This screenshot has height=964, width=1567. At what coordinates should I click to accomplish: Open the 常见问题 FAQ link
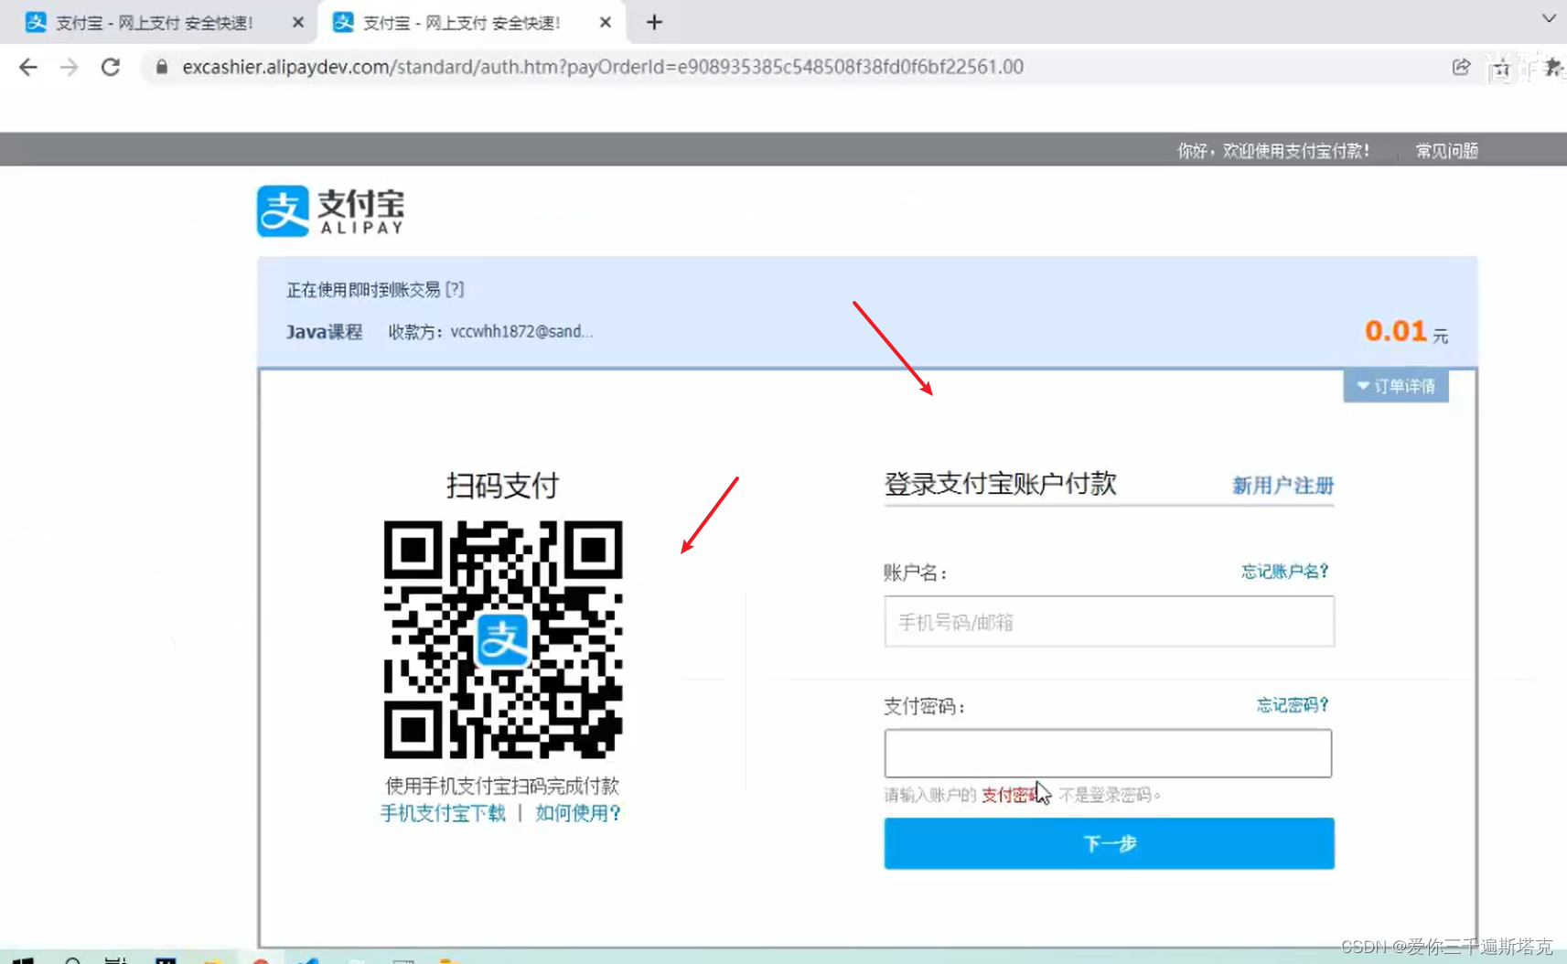(x=1447, y=150)
